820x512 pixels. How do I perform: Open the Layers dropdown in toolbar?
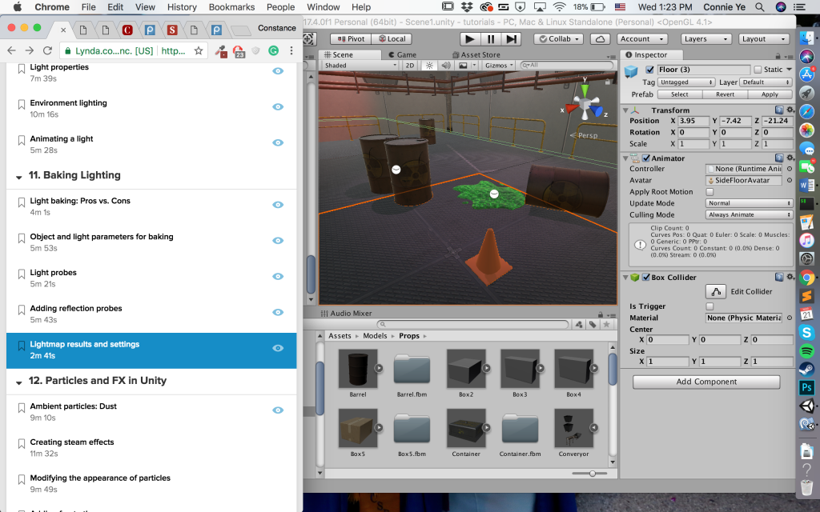click(706, 38)
